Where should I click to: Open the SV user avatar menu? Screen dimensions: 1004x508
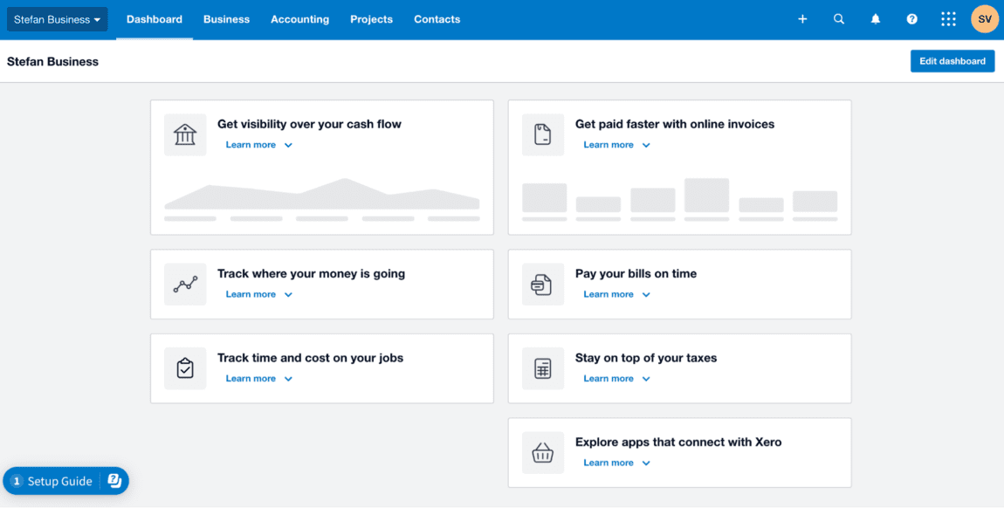[985, 19]
